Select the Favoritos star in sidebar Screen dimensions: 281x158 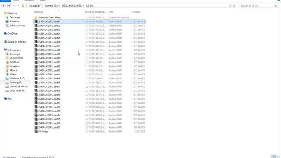click(x=5, y=13)
